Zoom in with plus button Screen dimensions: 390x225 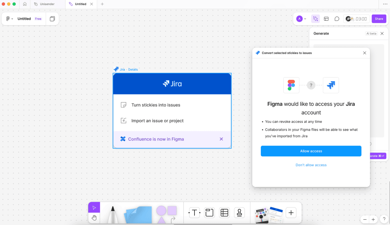click(x=373, y=219)
